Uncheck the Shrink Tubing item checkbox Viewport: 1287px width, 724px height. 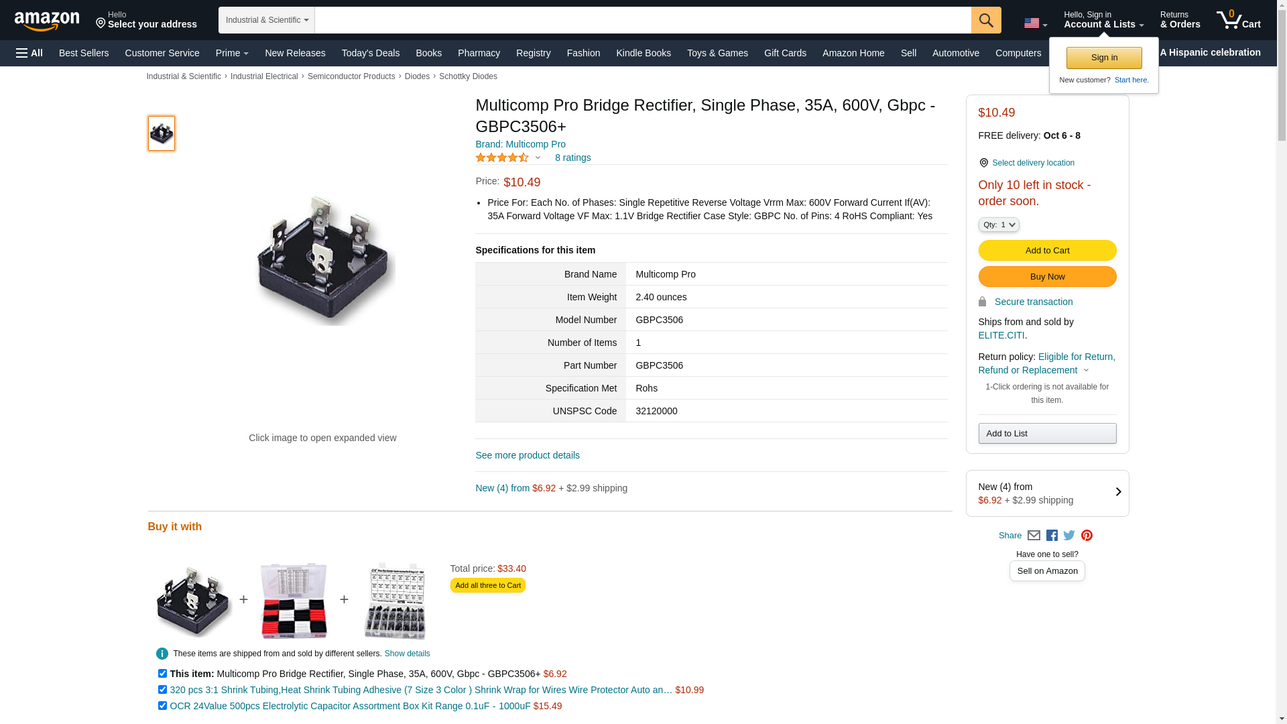[162, 689]
